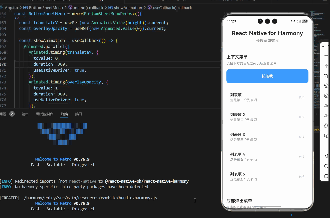Open the 端口 ports tab

tap(79, 114)
